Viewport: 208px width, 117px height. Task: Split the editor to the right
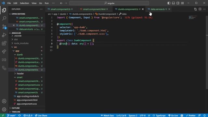pyautogui.click(x=200, y=9)
